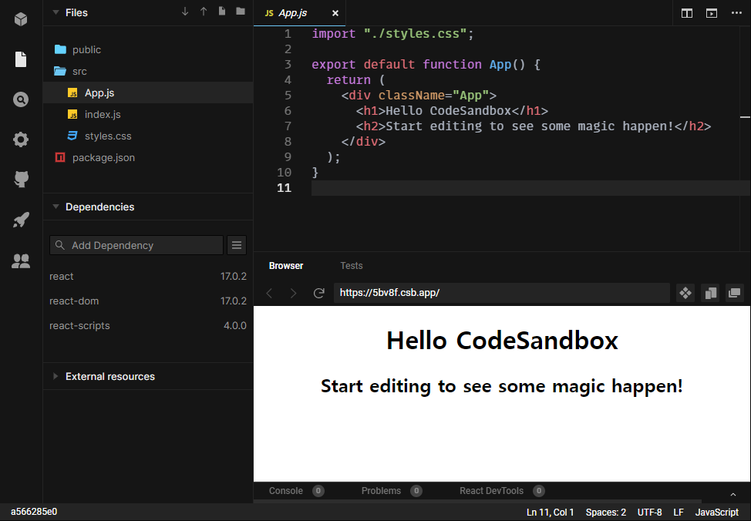The image size is (751, 521).
Task: Click the a566285e0 status bar label
Action: (34, 512)
